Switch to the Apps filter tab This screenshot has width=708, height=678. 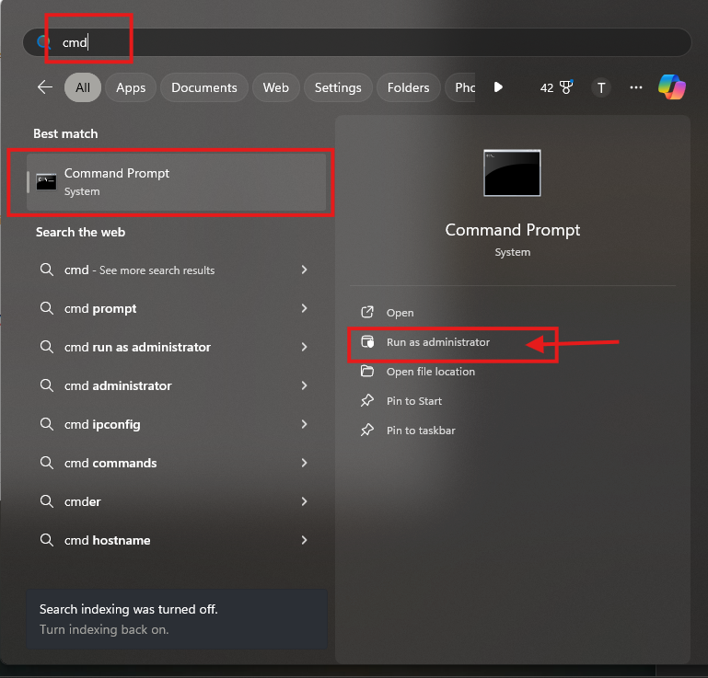(131, 87)
